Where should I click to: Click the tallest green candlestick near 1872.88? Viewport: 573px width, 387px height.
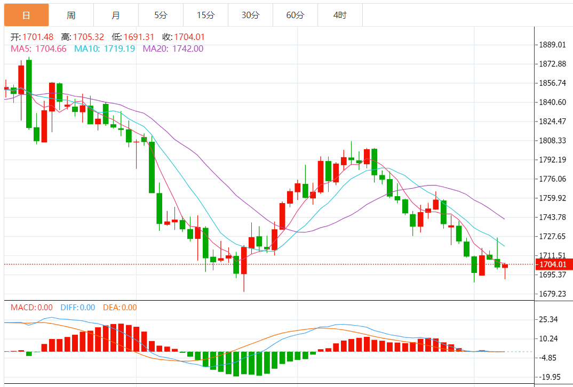[29, 94]
